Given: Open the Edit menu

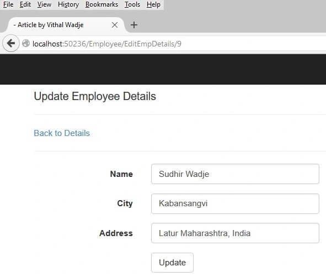Looking at the screenshot, I should (x=25, y=4).
